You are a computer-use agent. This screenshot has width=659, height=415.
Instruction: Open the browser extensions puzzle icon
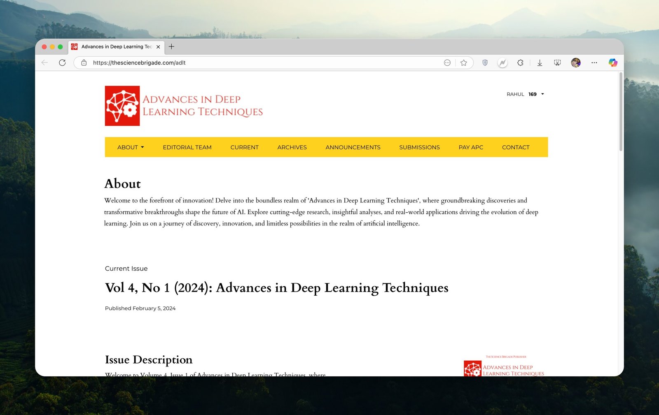coord(521,63)
